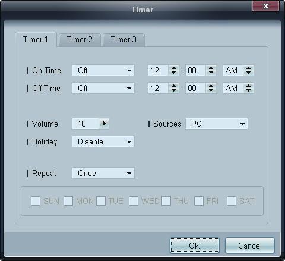Check the WED checkbox
Viewport: 285px width, 261px height.
pyautogui.click(x=134, y=201)
